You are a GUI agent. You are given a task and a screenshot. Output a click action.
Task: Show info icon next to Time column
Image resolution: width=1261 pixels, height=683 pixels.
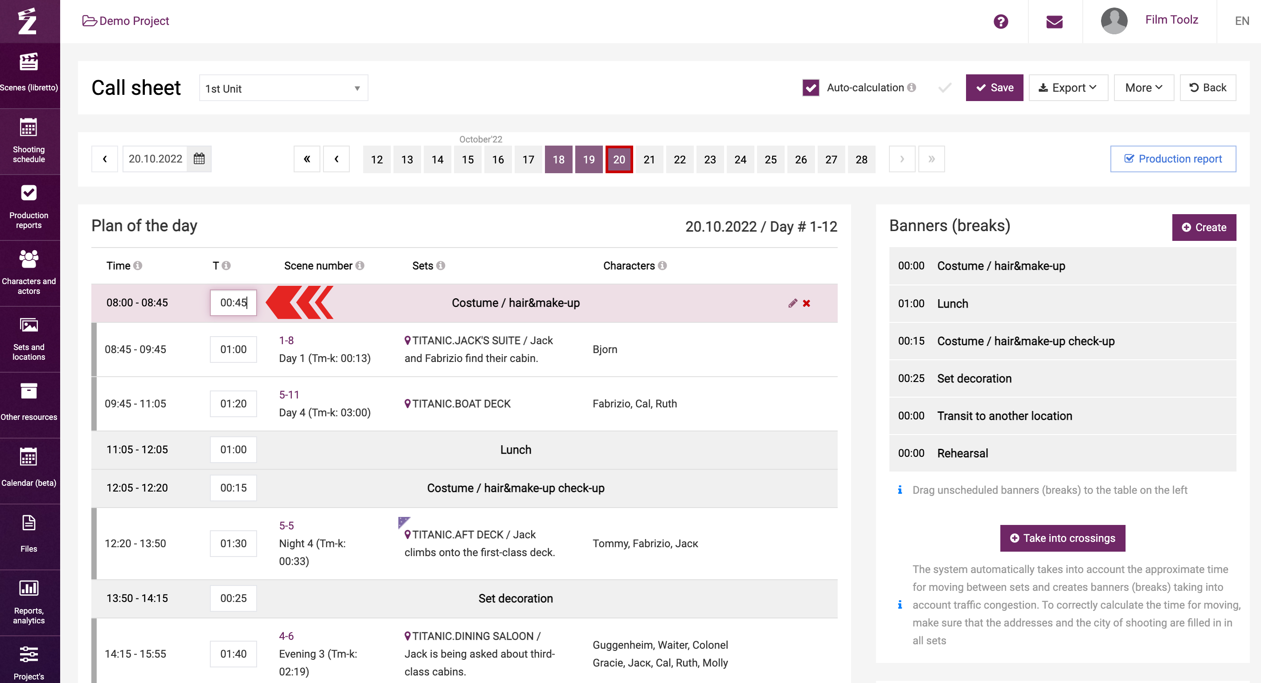(x=138, y=265)
